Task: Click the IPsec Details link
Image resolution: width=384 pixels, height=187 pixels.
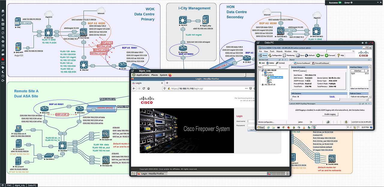Action: [x=332, y=97]
